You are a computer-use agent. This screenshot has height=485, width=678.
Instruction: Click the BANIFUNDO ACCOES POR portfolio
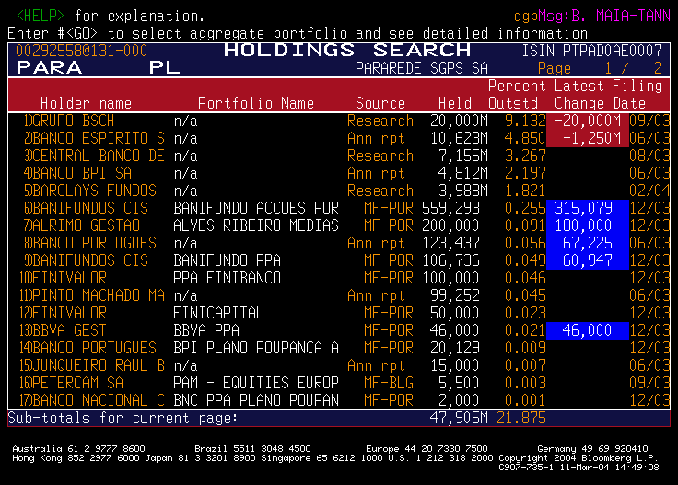256,208
